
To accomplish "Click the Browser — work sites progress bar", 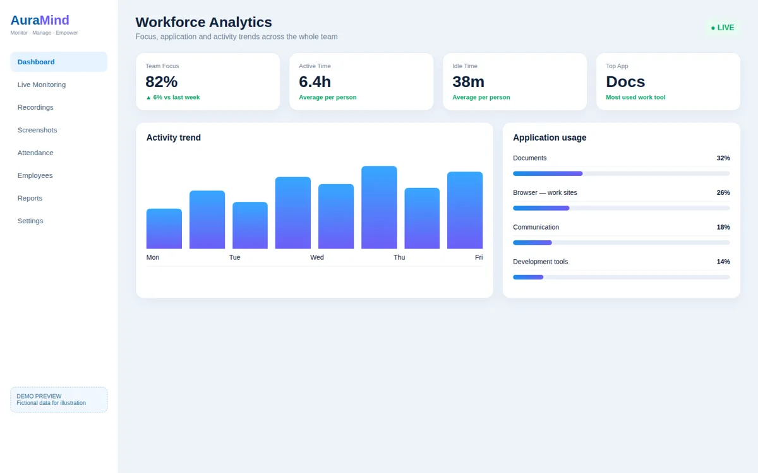I will [x=622, y=208].
